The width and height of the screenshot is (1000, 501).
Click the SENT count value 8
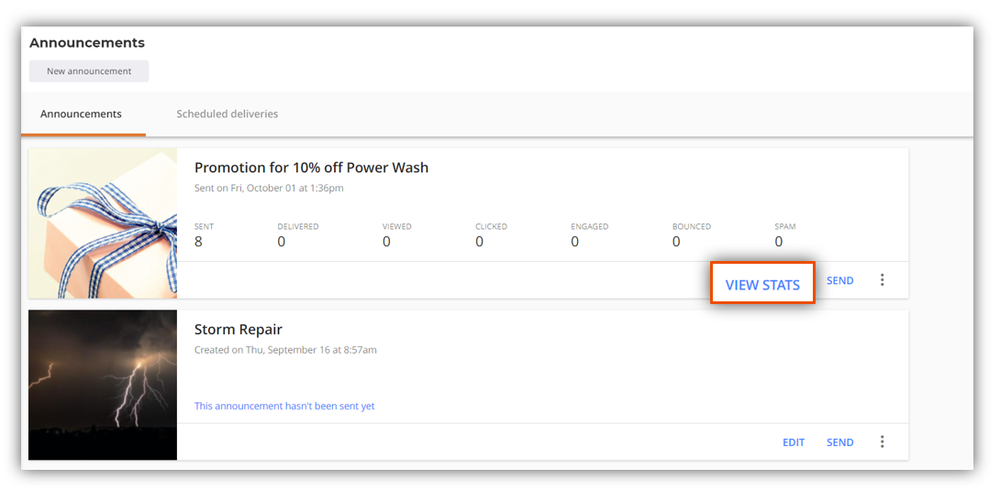click(x=198, y=242)
